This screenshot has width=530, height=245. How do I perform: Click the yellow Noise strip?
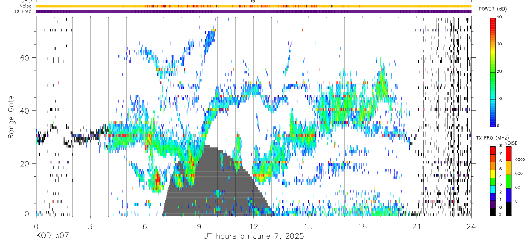(253, 6)
